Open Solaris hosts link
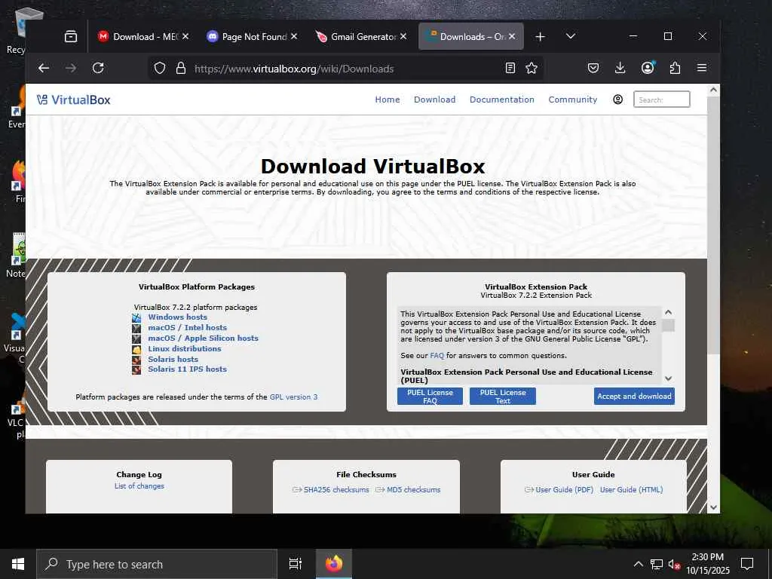The image size is (772, 579). [173, 359]
